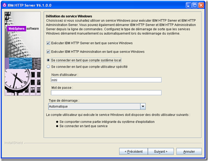Click the Type de démarrage label

[64, 100]
